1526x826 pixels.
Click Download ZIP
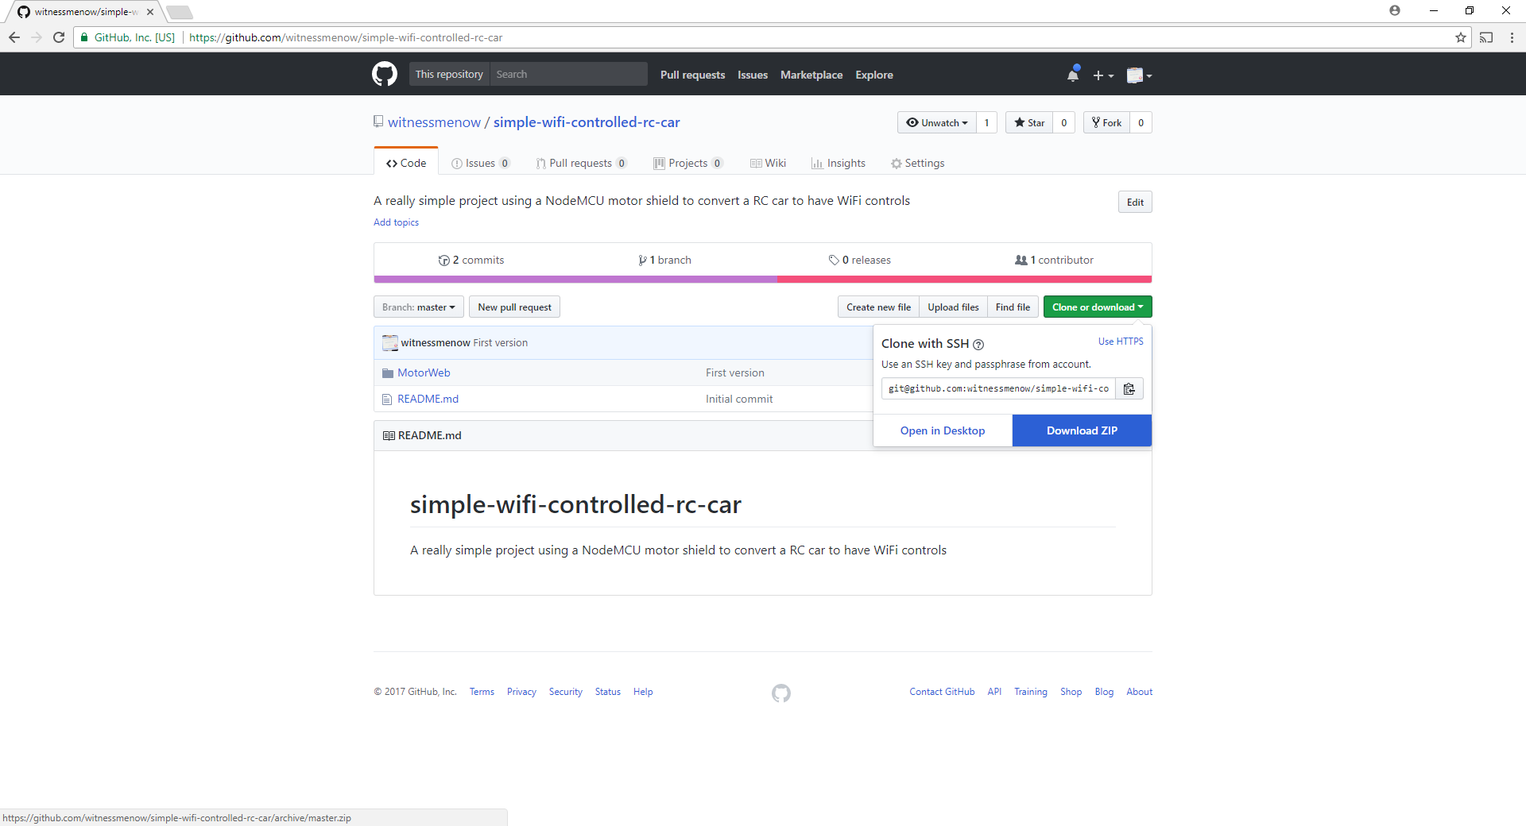point(1082,430)
